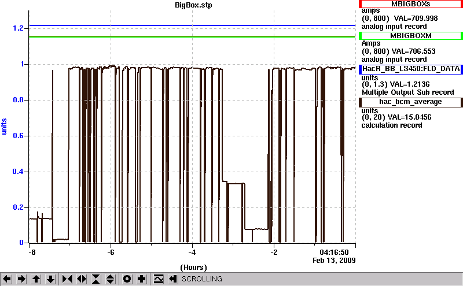Select the hac_bcm_average legend entry
This screenshot has height=286, width=463.
[x=410, y=102]
